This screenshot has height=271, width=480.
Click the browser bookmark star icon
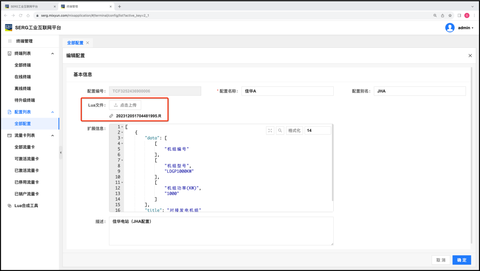click(x=450, y=16)
